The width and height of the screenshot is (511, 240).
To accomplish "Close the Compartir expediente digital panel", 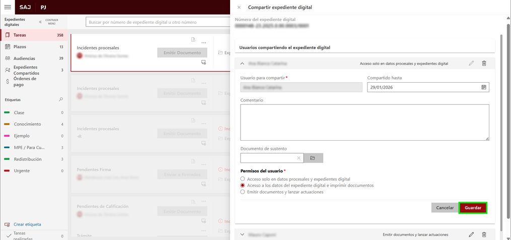I will tap(239, 8).
